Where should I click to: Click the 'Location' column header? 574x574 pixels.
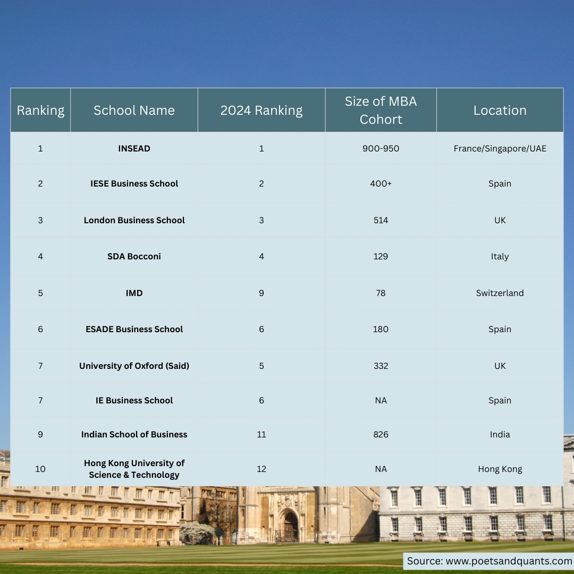coord(500,110)
